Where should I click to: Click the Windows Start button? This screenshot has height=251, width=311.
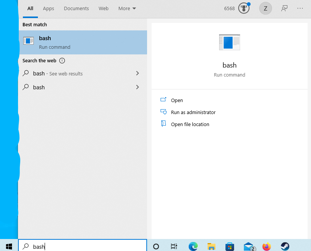[x=9, y=246]
